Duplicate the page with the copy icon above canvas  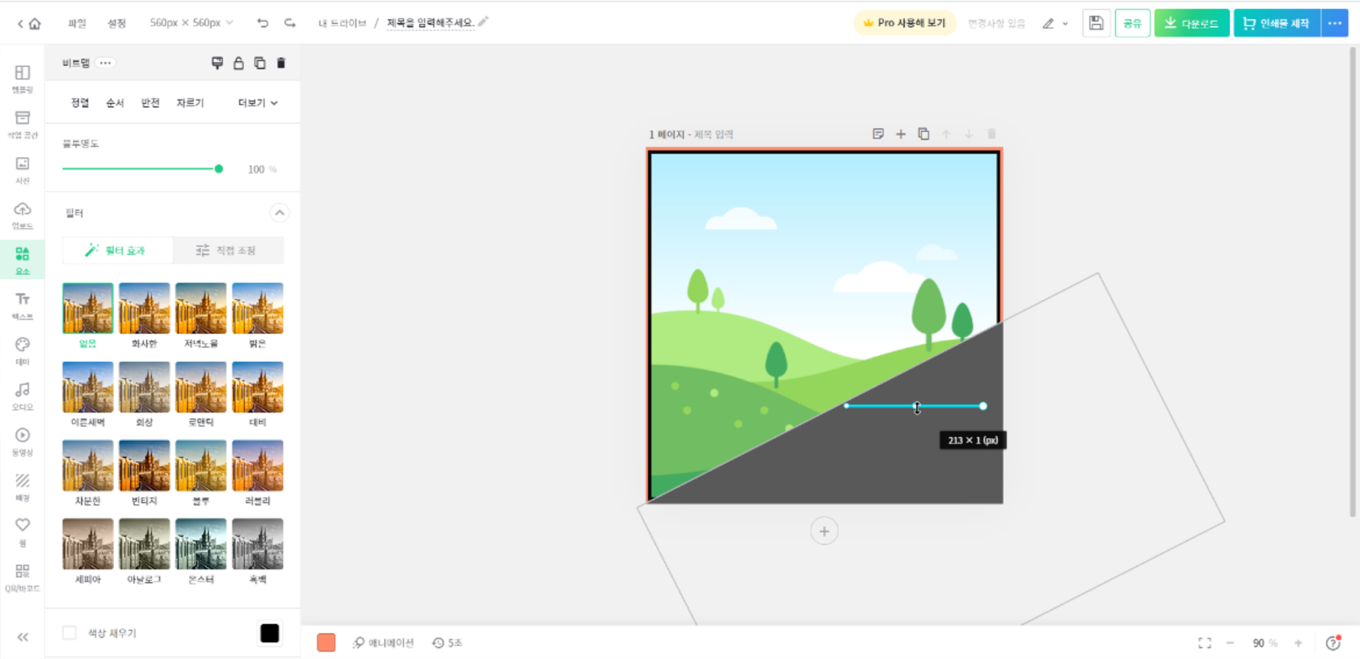(923, 134)
